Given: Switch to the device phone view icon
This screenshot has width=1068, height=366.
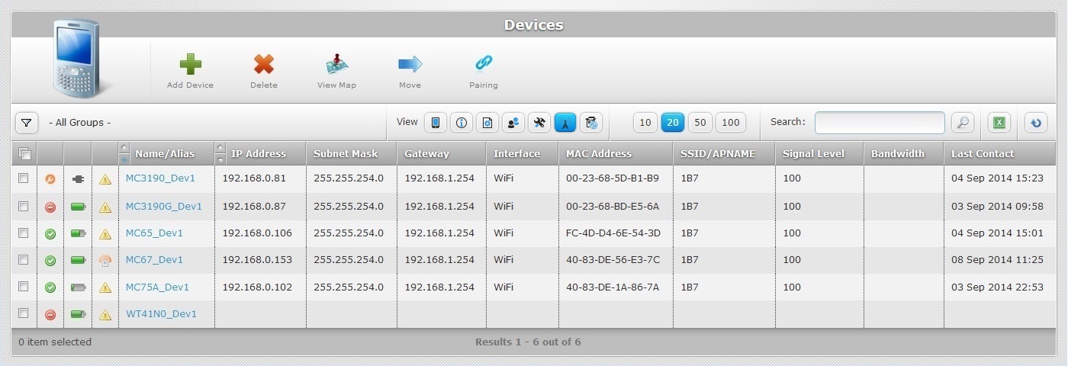Looking at the screenshot, I should [436, 123].
